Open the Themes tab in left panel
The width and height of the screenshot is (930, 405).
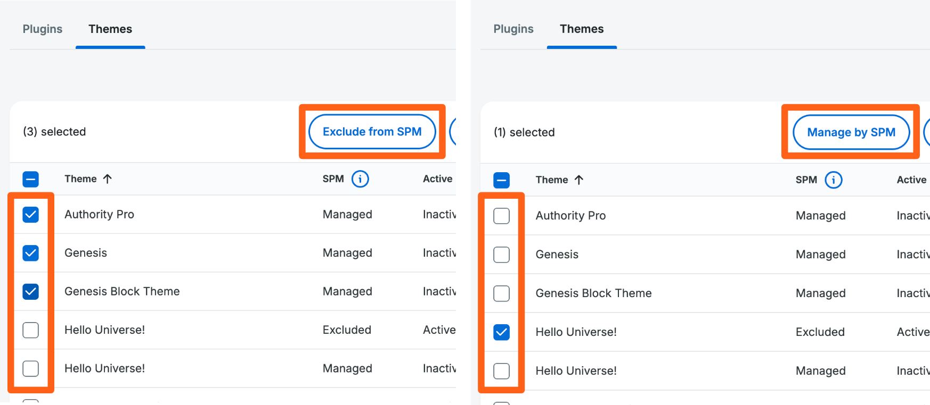(110, 29)
